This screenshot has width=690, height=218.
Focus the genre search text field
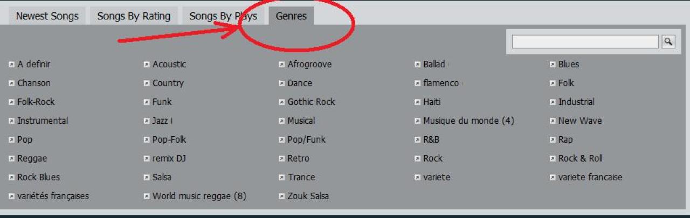(x=585, y=41)
